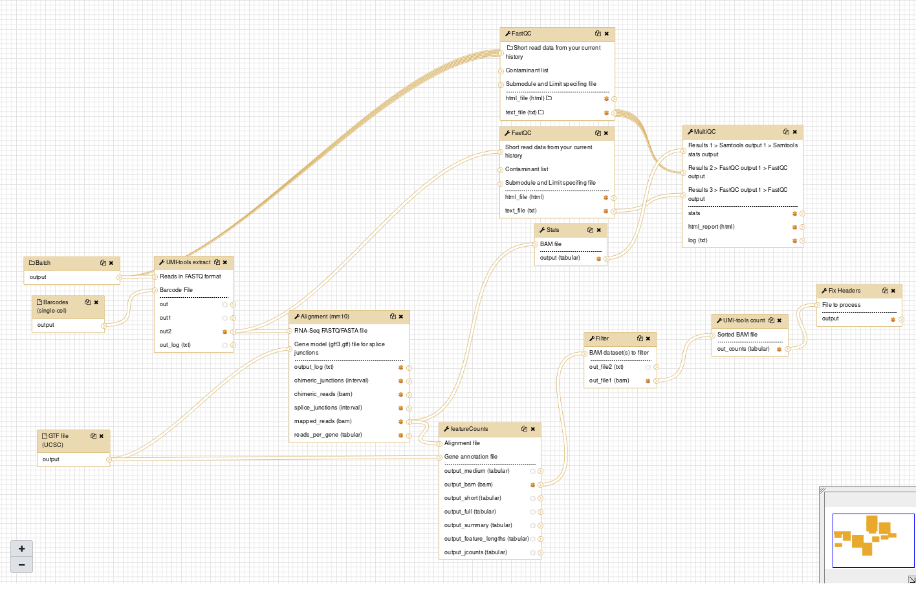Click the featureCounts node title
This screenshot has height=604, width=916.
(469, 429)
